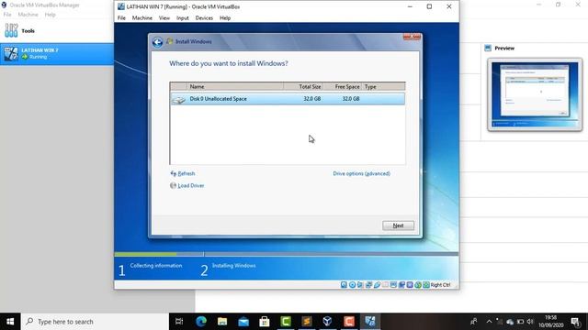This screenshot has width=588, height=330.
Task: Open Help menu in VirtualBox Manager
Action: 50,15
